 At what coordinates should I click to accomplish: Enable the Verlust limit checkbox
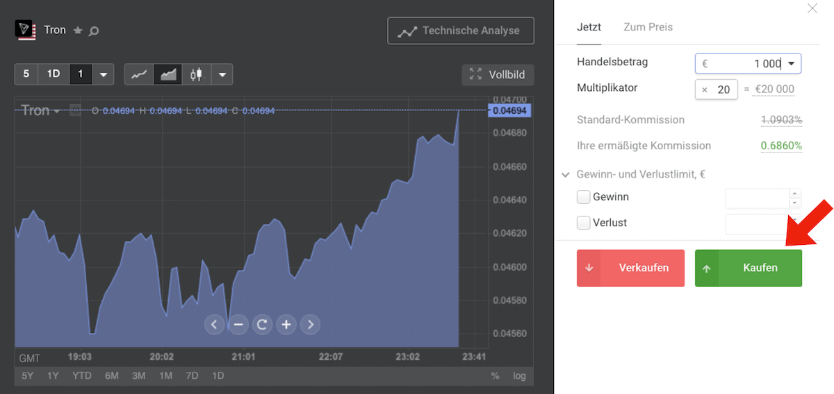click(x=584, y=223)
